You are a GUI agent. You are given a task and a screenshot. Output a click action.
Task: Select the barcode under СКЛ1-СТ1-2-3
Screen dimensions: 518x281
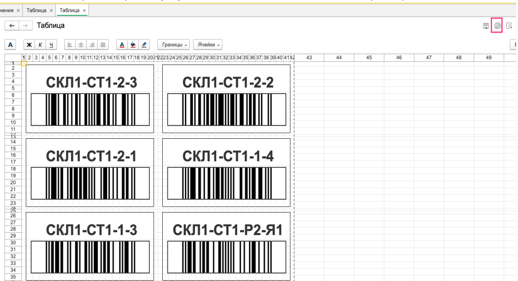(90, 110)
